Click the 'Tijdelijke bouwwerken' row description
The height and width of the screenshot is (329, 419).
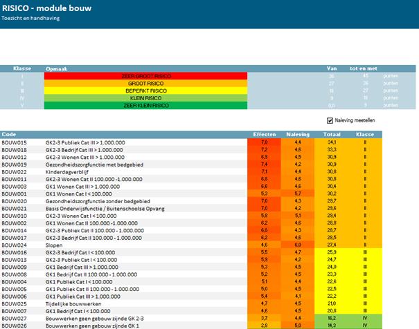pyautogui.click(x=73, y=303)
